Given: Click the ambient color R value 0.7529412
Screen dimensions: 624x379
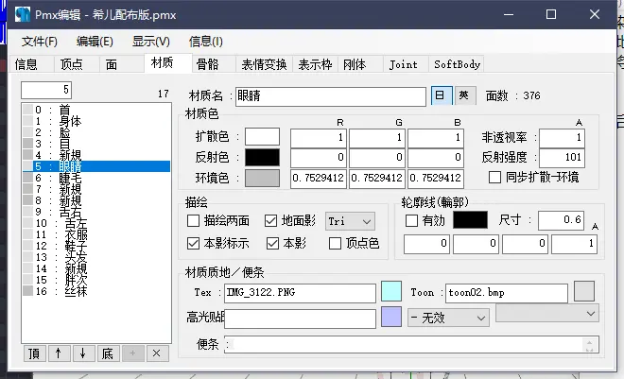Looking at the screenshot, I should click(x=319, y=178).
